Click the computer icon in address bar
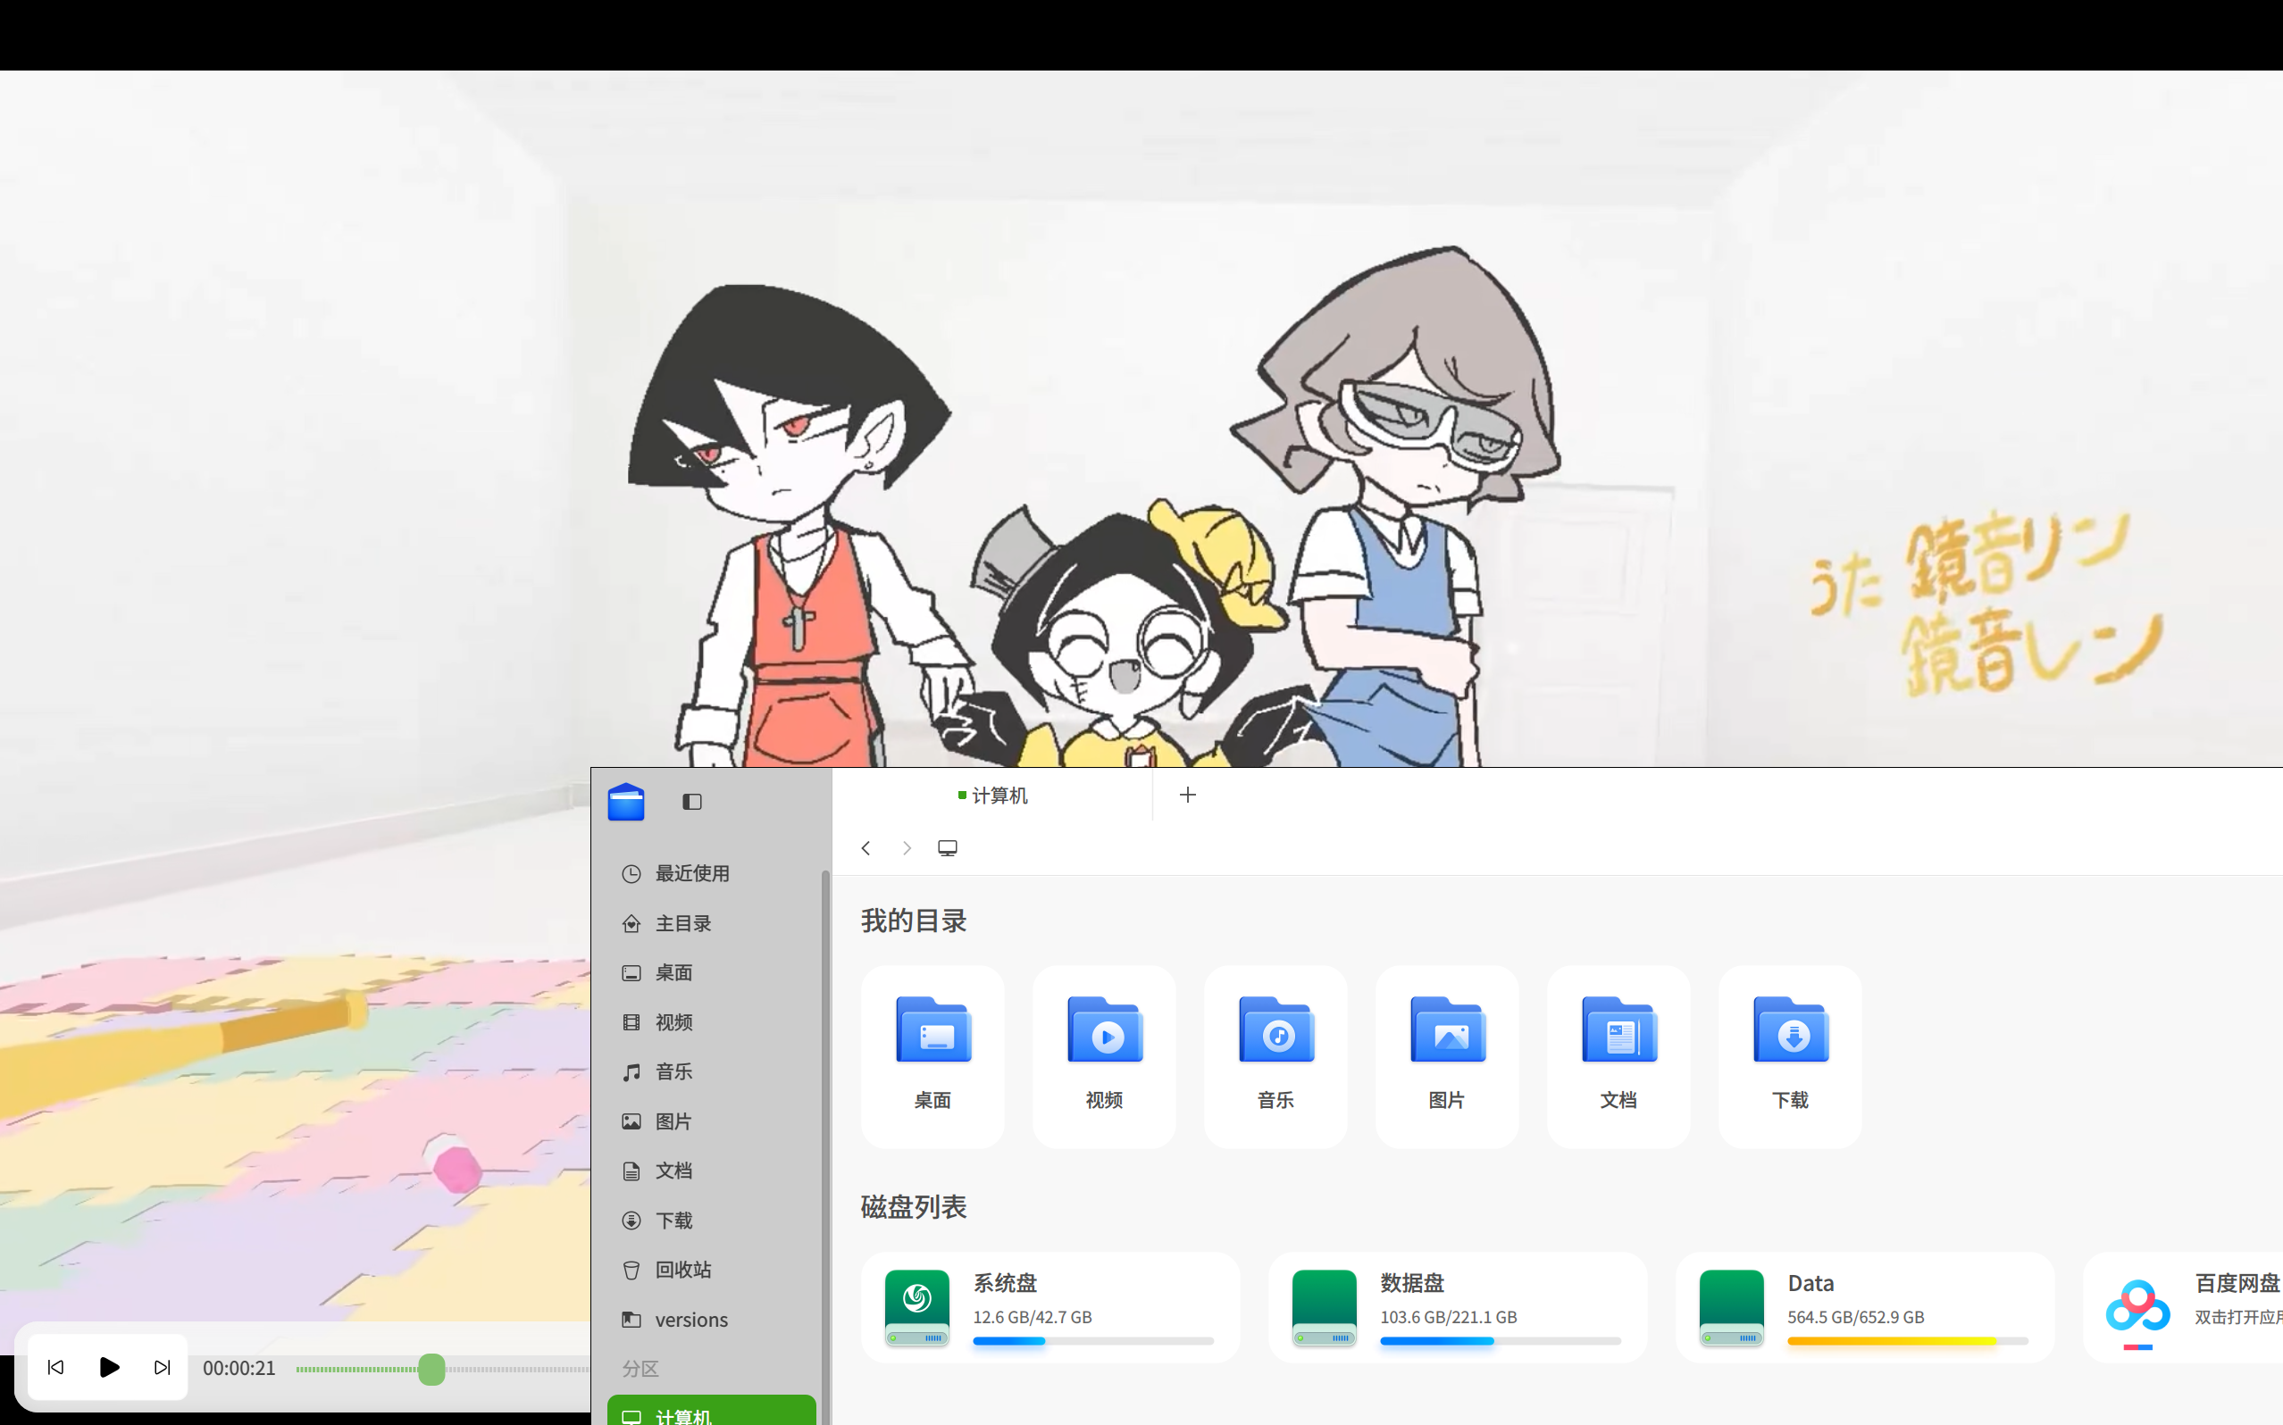The width and height of the screenshot is (2283, 1425). [948, 848]
